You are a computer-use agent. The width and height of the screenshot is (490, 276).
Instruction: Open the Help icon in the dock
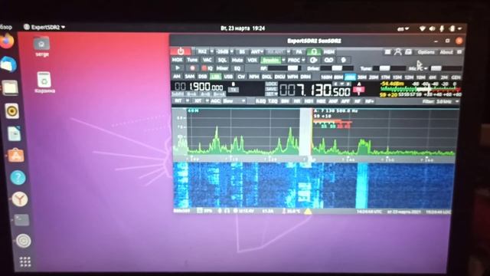tap(18, 177)
